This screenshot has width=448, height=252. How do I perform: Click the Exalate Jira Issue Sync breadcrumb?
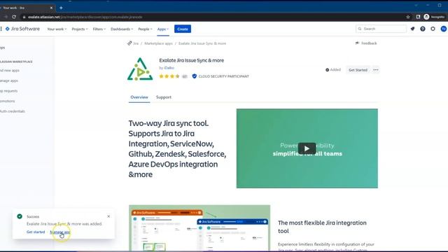click(x=202, y=43)
